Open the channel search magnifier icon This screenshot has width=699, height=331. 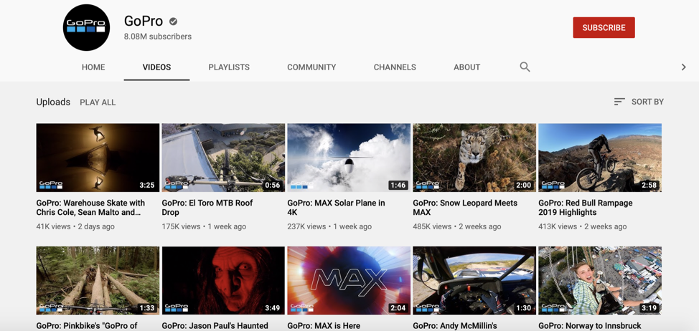click(x=525, y=67)
